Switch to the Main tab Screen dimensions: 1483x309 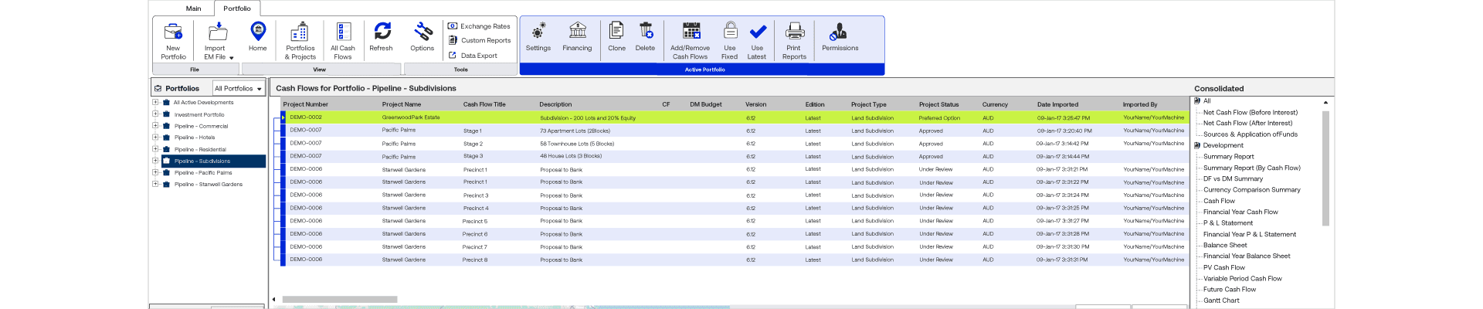coord(193,8)
